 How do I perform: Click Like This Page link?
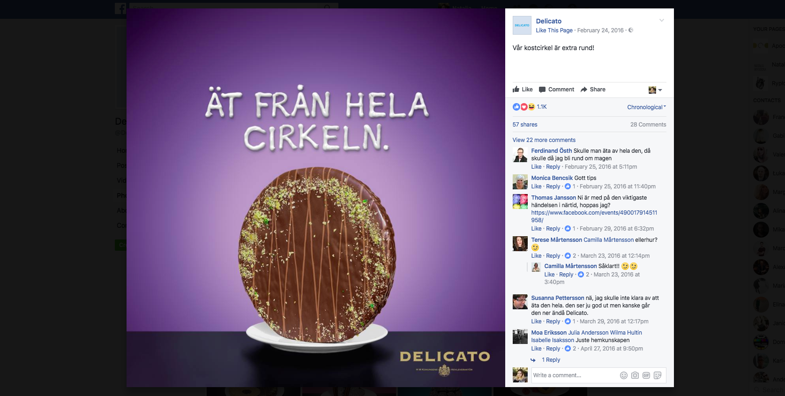coord(554,30)
